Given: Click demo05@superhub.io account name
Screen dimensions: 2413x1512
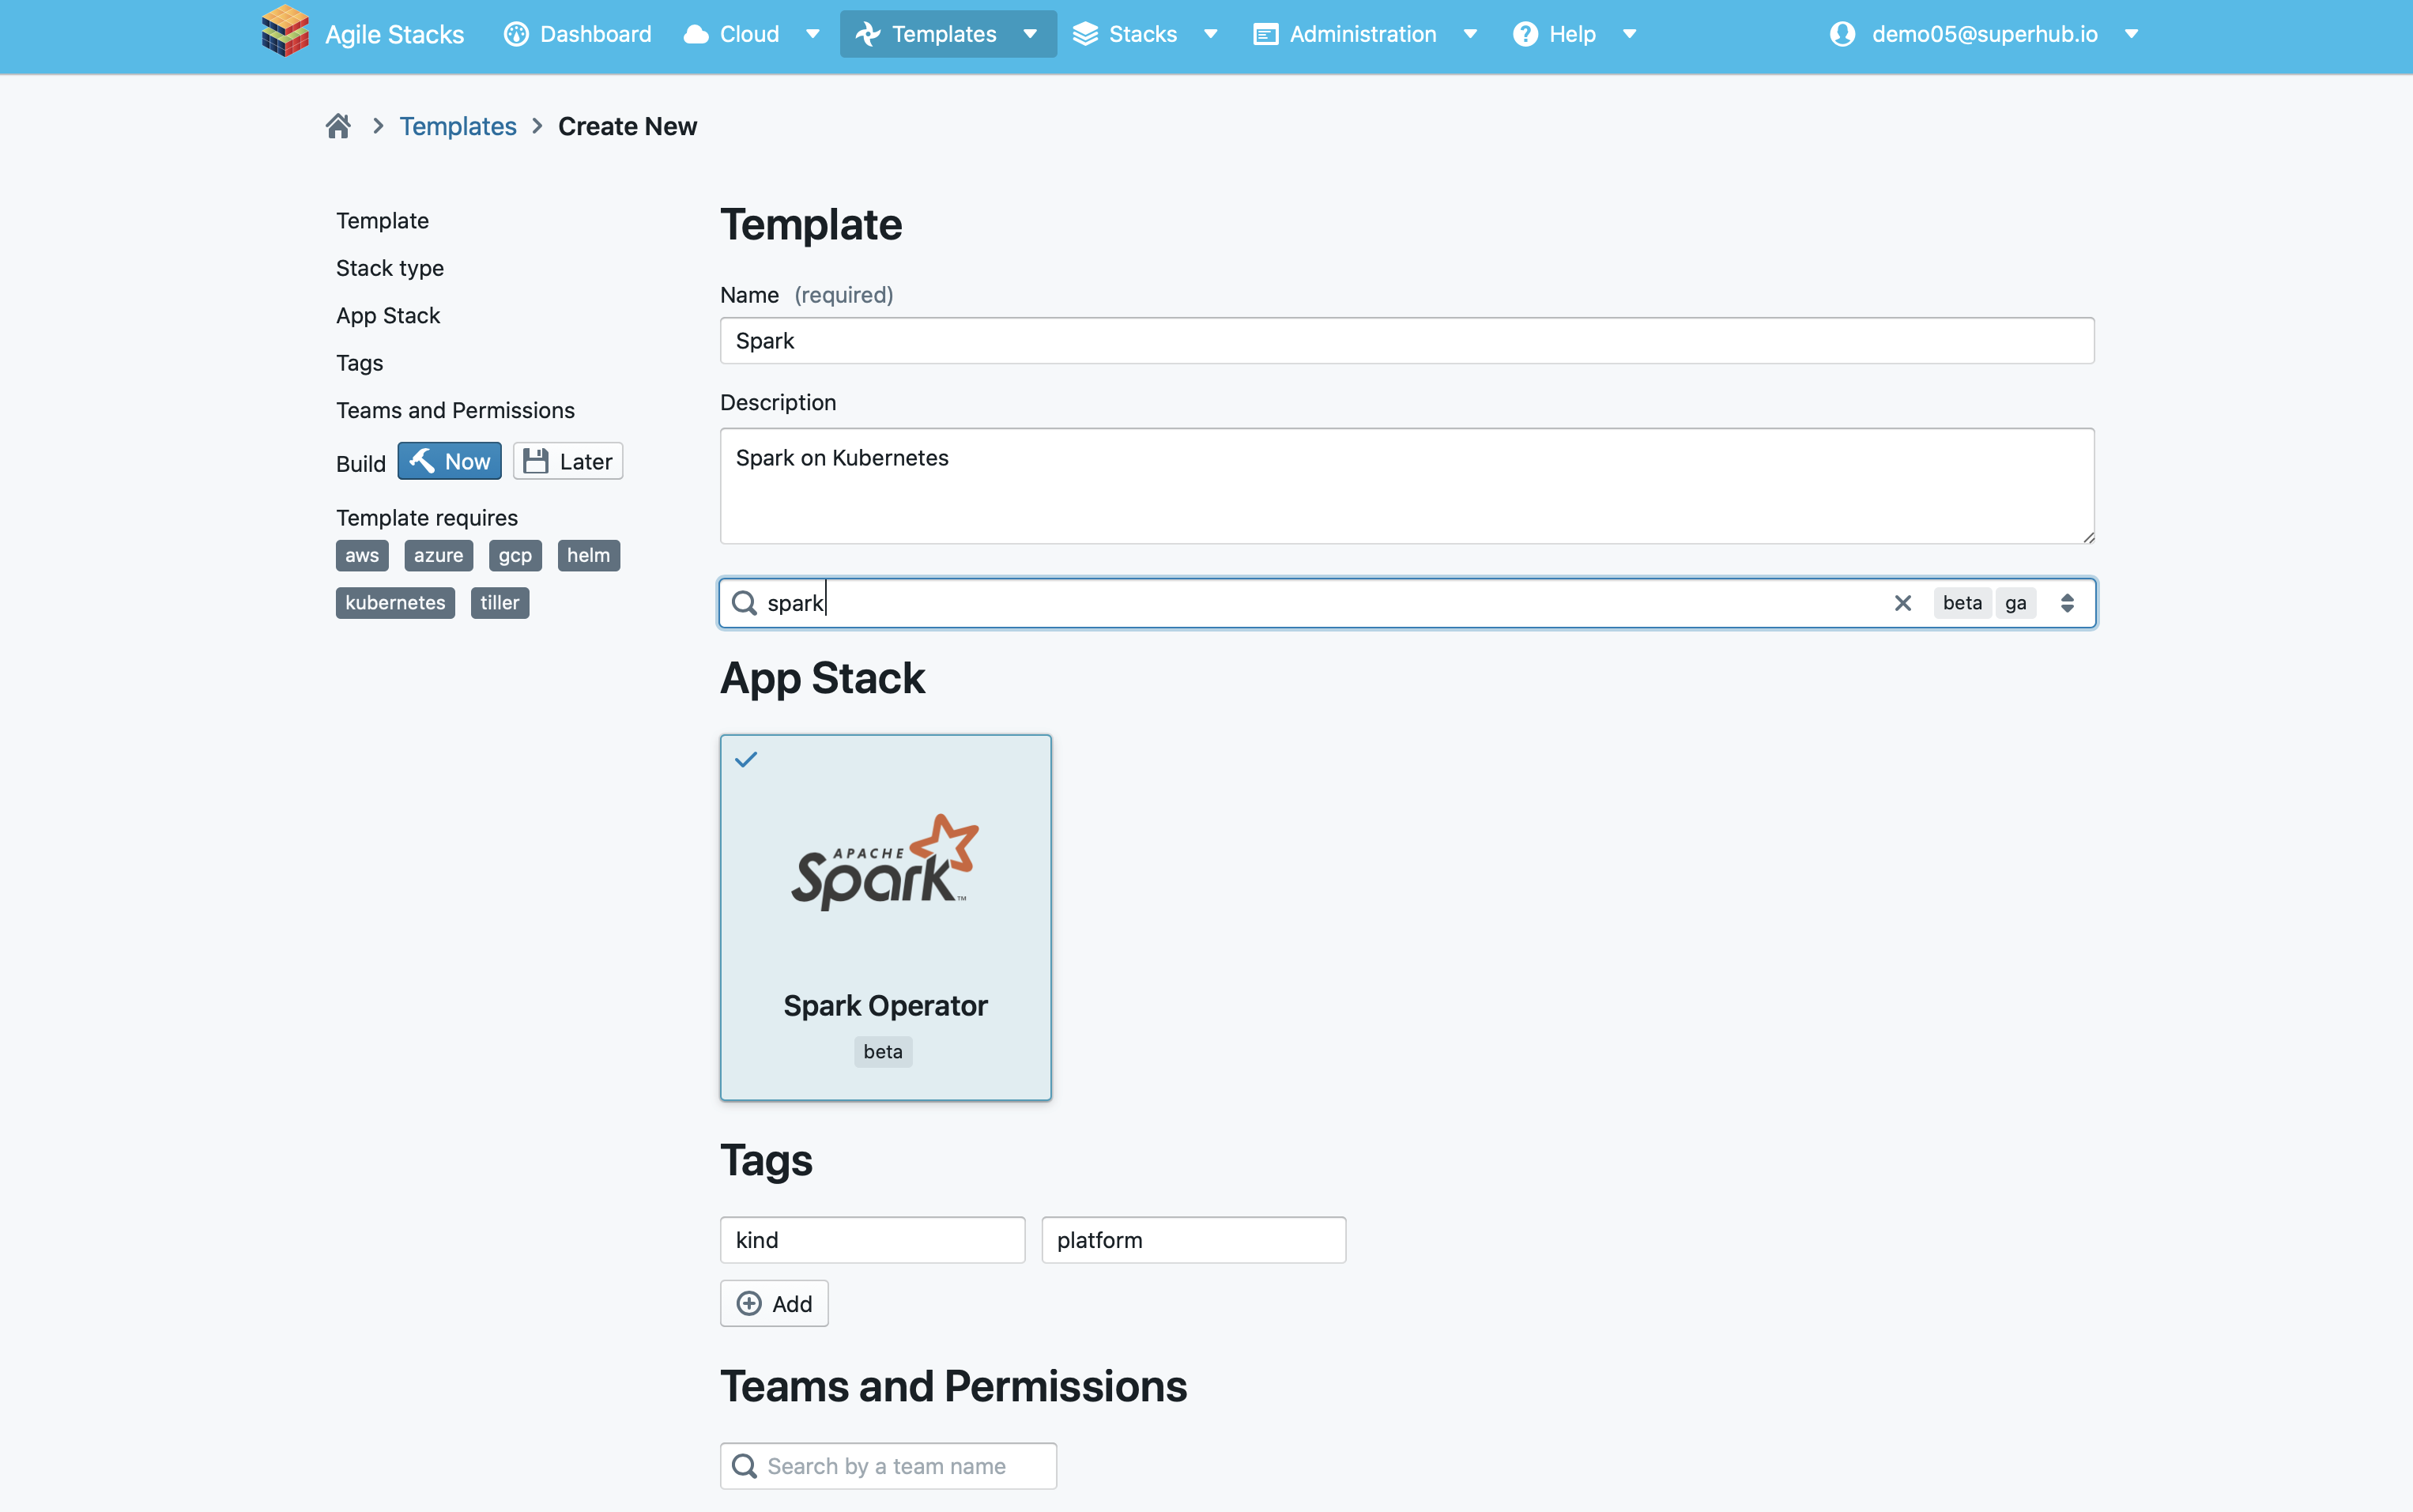Looking at the screenshot, I should [1984, 34].
